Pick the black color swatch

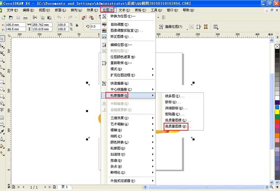click(x=277, y=51)
